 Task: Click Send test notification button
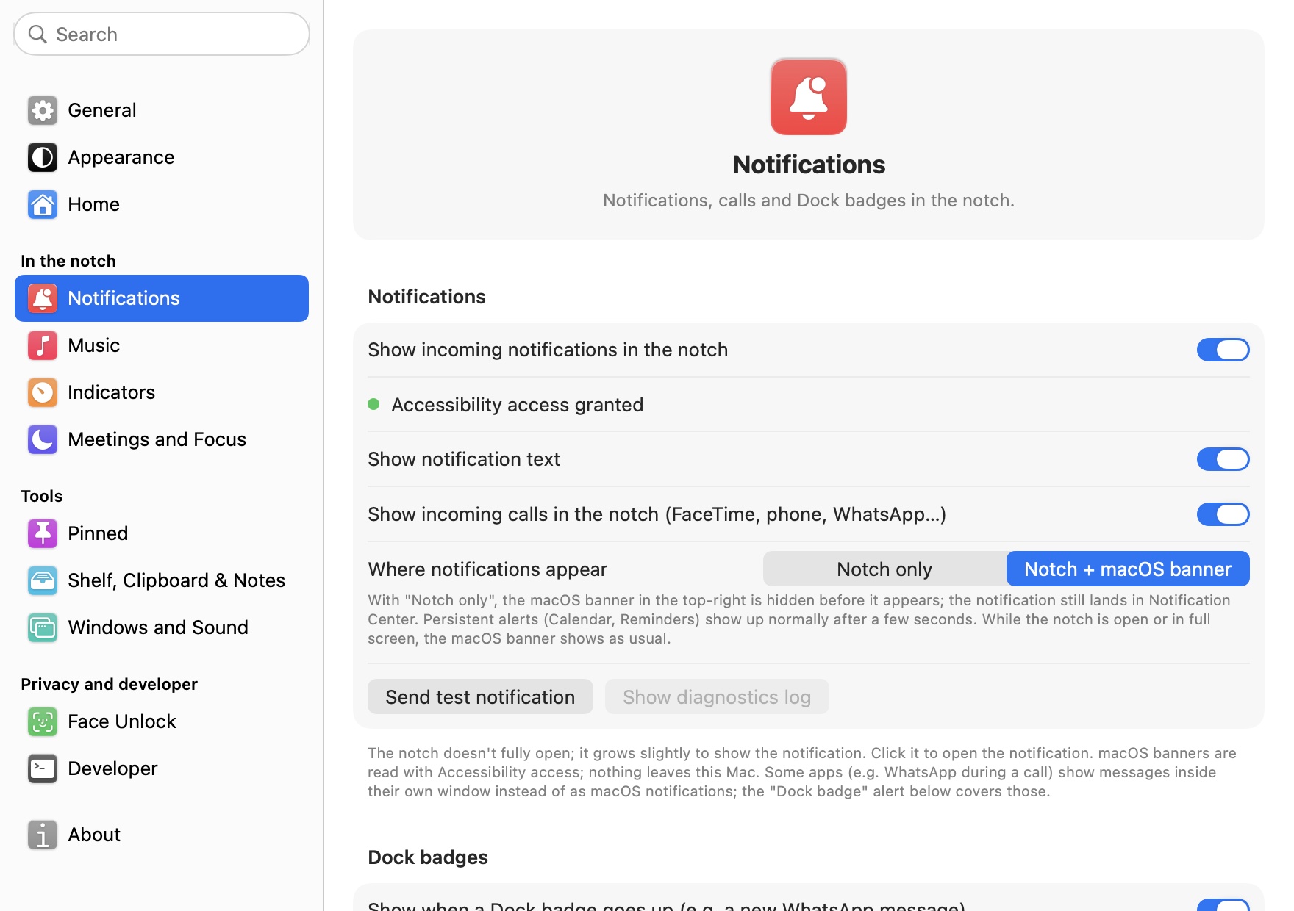click(x=480, y=696)
